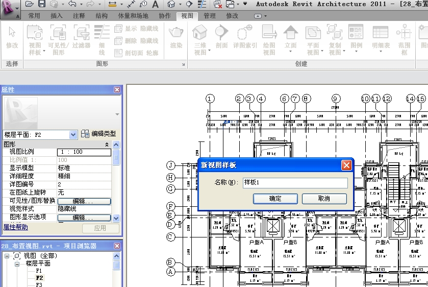The image size is (428, 287).
Task: Click 确定 in the new view template dialog
Action: pos(275,199)
